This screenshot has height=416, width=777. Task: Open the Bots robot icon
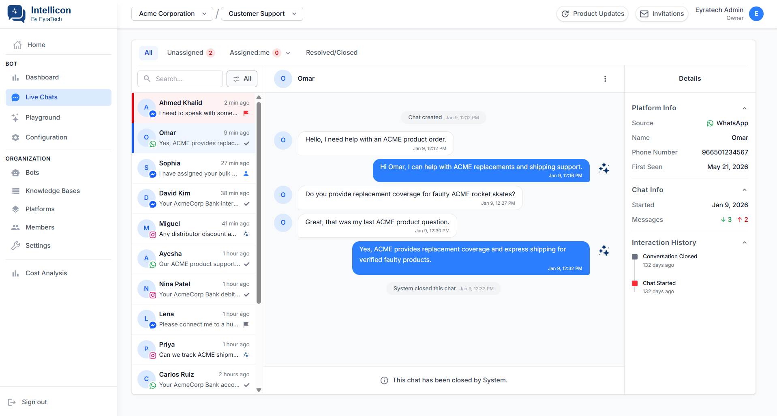point(15,173)
